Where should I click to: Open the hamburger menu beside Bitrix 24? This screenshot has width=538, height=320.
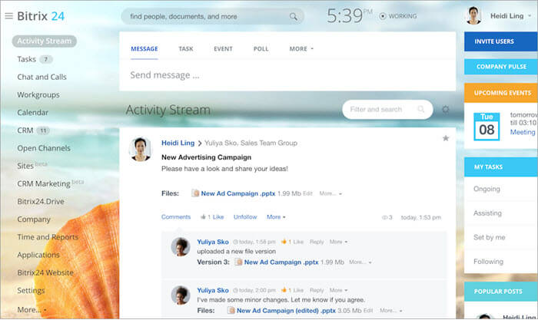(8, 15)
